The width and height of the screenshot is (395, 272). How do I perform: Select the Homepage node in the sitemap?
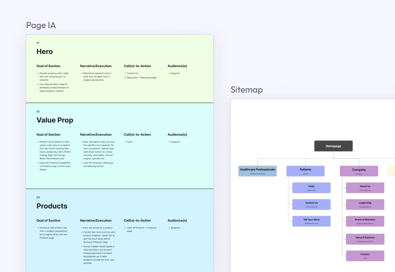(x=333, y=146)
